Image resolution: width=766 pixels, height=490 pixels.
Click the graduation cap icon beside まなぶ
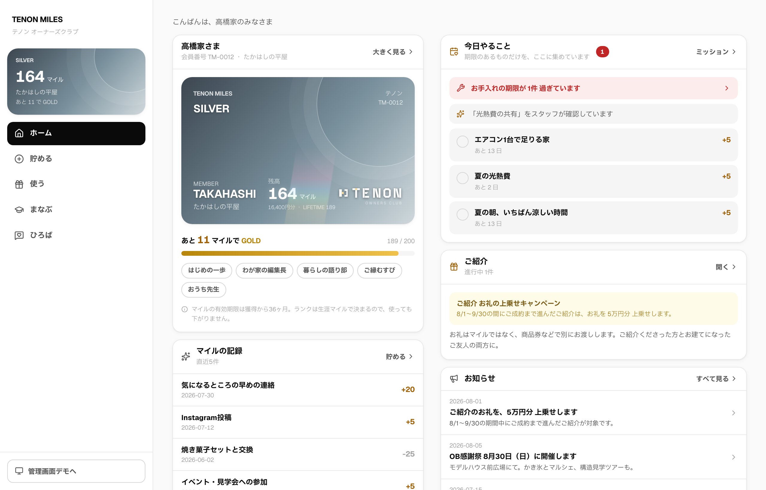point(19,210)
